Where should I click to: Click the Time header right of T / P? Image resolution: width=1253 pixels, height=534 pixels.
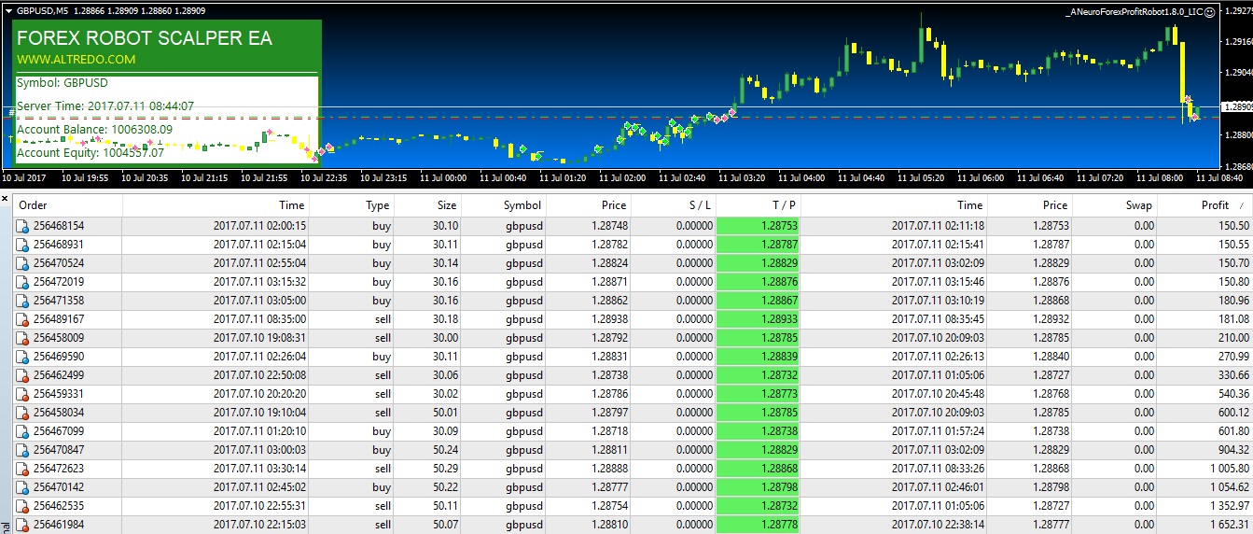click(x=894, y=205)
